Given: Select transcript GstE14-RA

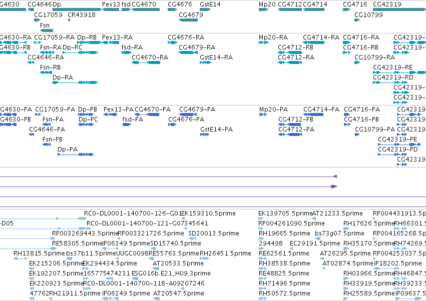Looking at the screenshot, I should click(x=216, y=57).
